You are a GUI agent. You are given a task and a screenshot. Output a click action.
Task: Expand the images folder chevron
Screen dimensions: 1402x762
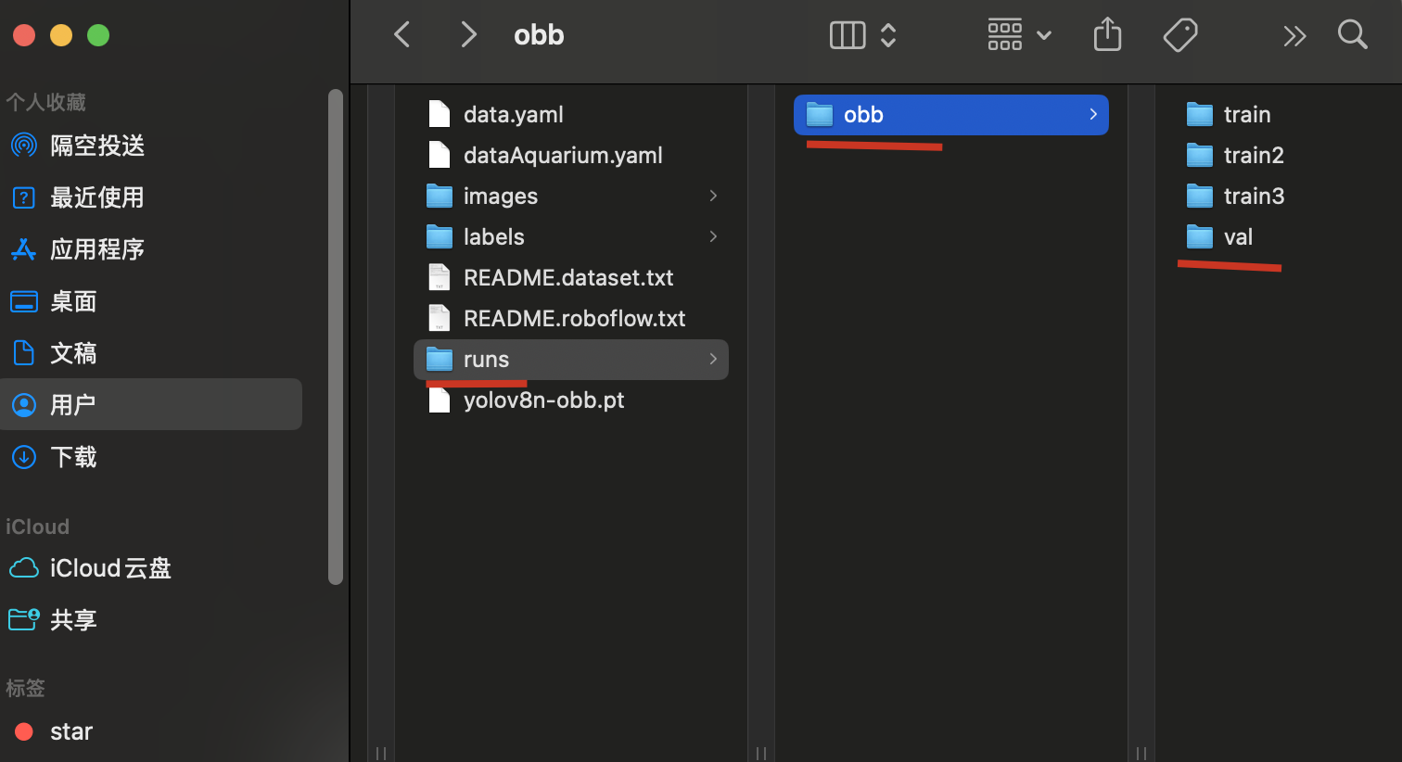(713, 196)
